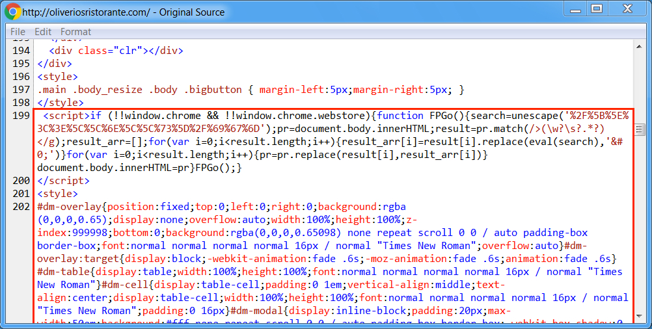Click the .bigbutton selector text
The height and width of the screenshot is (329, 652).
(213, 90)
